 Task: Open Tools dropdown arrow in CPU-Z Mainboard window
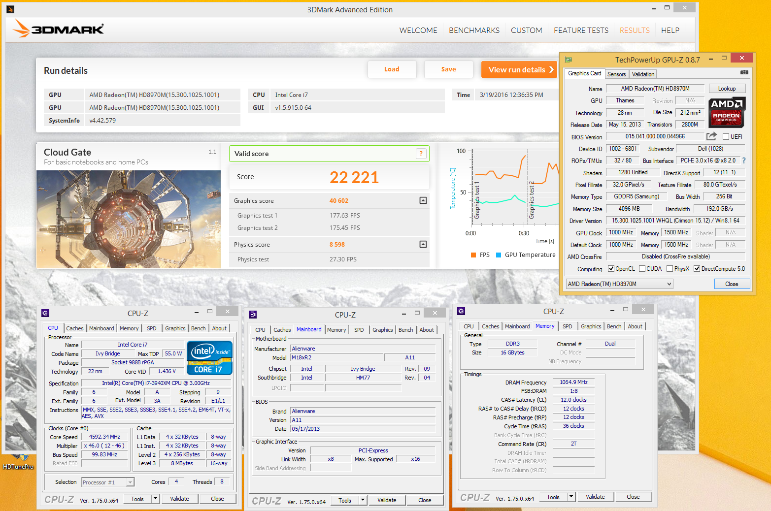point(363,500)
